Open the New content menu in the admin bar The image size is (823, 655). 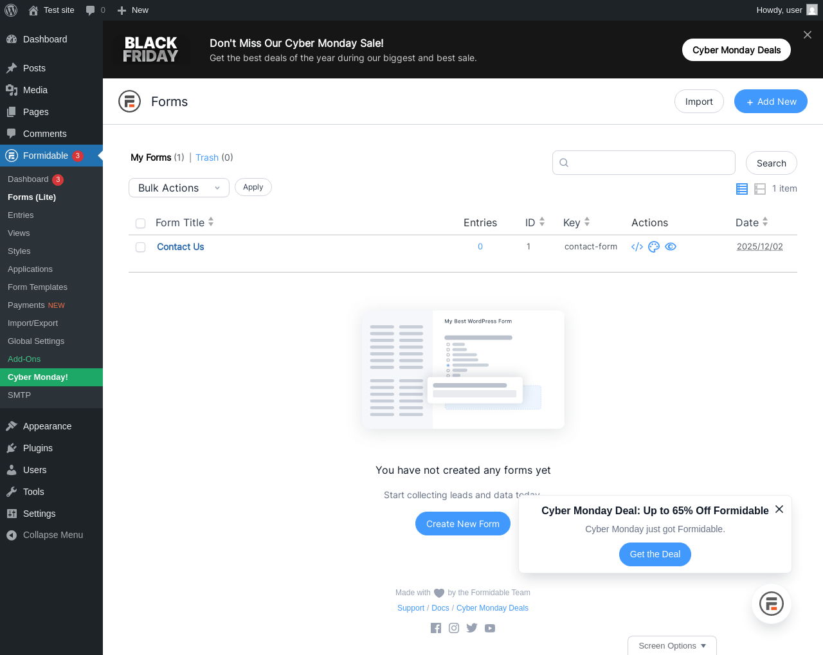tap(132, 10)
